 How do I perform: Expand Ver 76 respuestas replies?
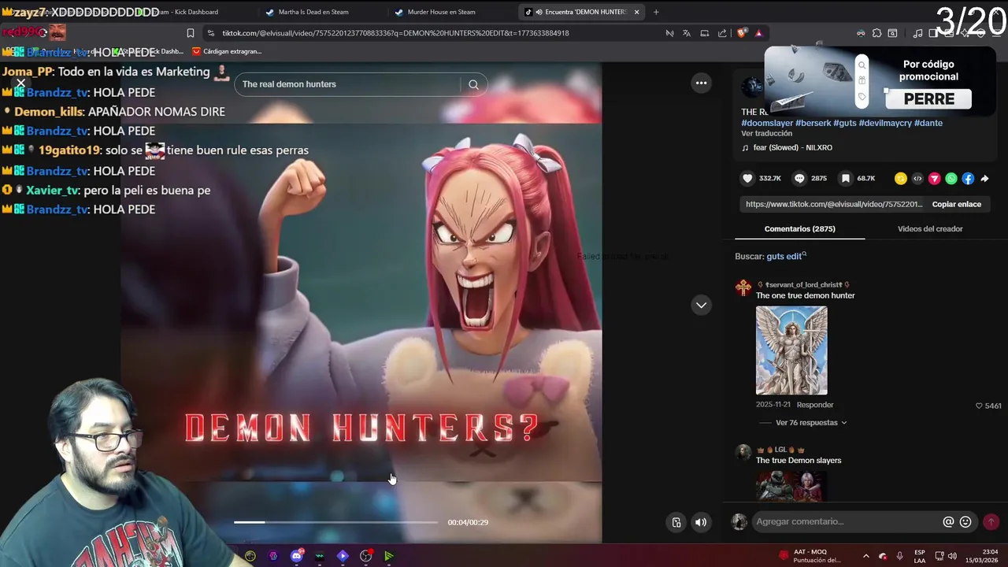[x=811, y=423]
